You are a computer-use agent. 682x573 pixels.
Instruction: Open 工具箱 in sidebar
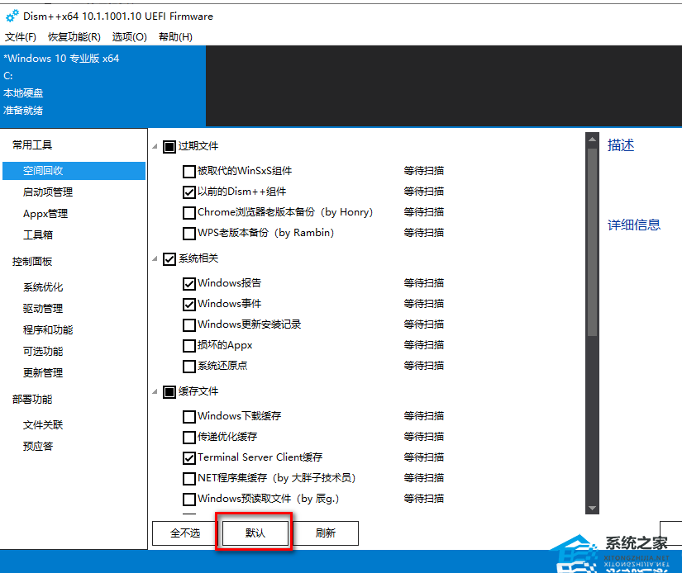click(38, 235)
